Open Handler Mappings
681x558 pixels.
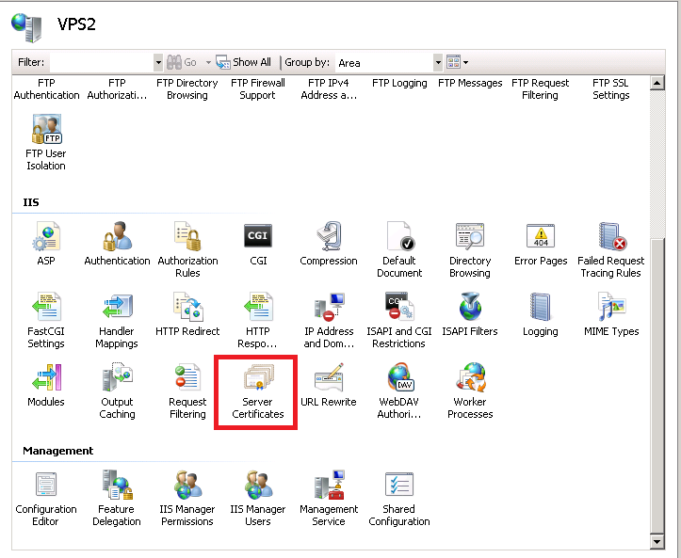click(117, 320)
